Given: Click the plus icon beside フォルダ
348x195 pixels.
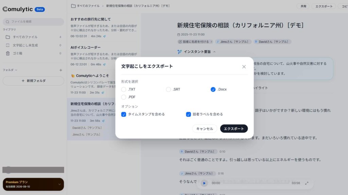Looking at the screenshot, I should tap(60, 70).
